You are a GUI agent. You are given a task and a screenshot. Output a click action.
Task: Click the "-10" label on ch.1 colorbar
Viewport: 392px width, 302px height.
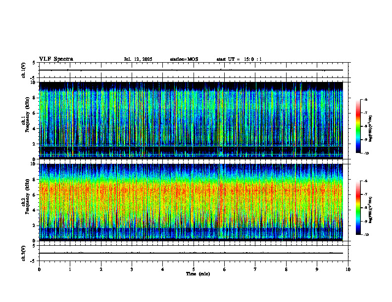point(366,153)
